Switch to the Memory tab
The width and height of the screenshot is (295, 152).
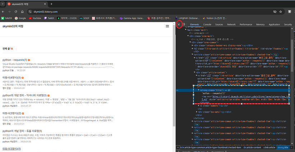tap(260, 24)
